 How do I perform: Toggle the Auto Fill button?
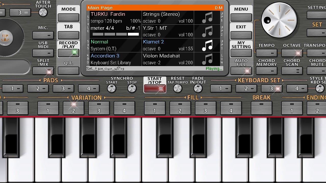(x=241, y=71)
